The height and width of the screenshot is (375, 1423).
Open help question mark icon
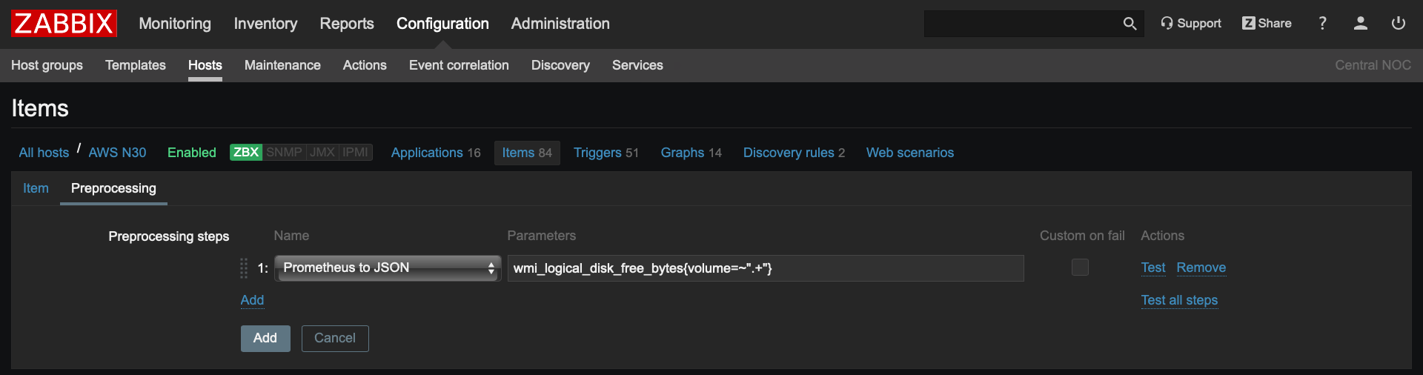1322,24
